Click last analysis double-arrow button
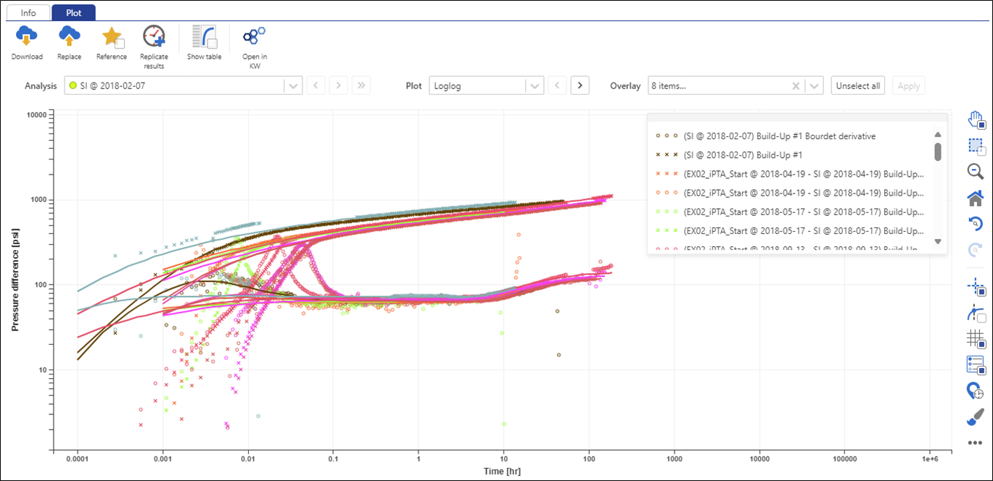This screenshot has width=993, height=481. (361, 85)
